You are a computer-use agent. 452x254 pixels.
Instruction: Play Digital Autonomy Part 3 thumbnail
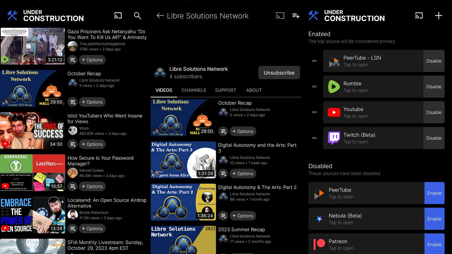pyautogui.click(x=183, y=160)
